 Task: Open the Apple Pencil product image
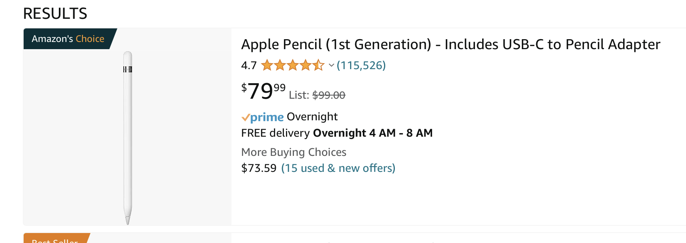point(127,138)
